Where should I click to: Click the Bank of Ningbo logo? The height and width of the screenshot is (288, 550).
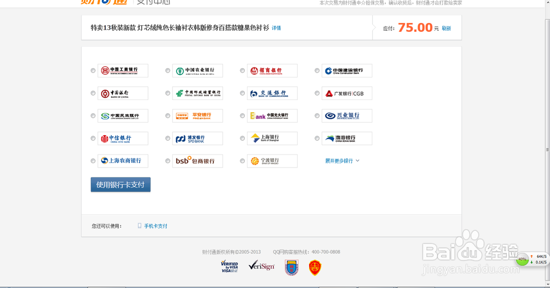tap(272, 161)
